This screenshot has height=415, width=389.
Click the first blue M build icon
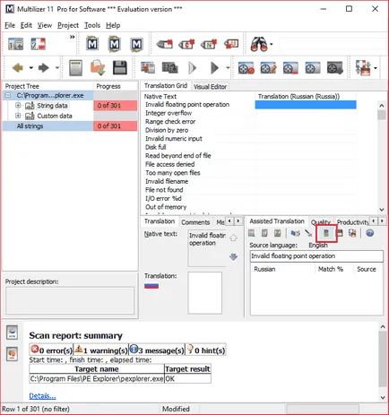click(x=92, y=44)
